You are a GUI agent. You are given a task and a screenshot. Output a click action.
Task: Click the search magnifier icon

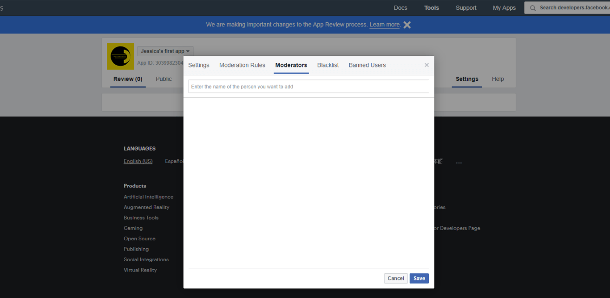pyautogui.click(x=533, y=8)
